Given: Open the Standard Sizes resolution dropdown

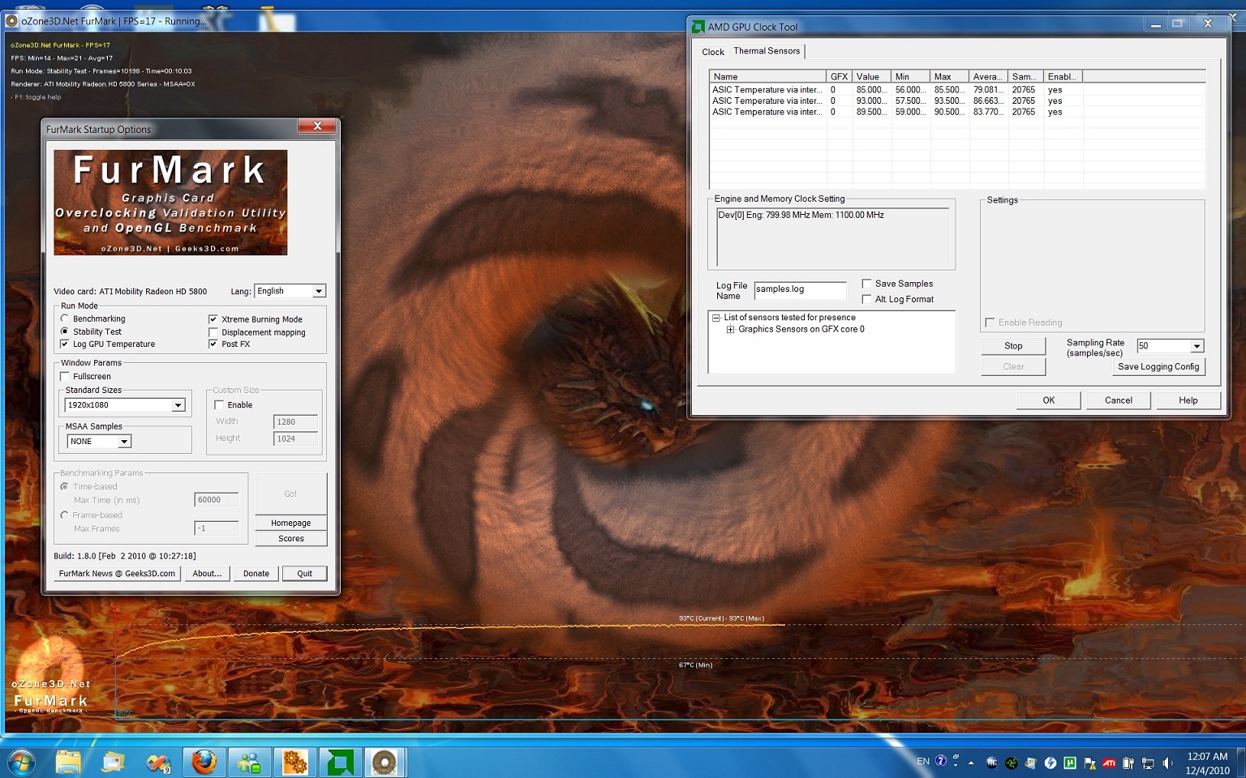Looking at the screenshot, I should pyautogui.click(x=178, y=405).
